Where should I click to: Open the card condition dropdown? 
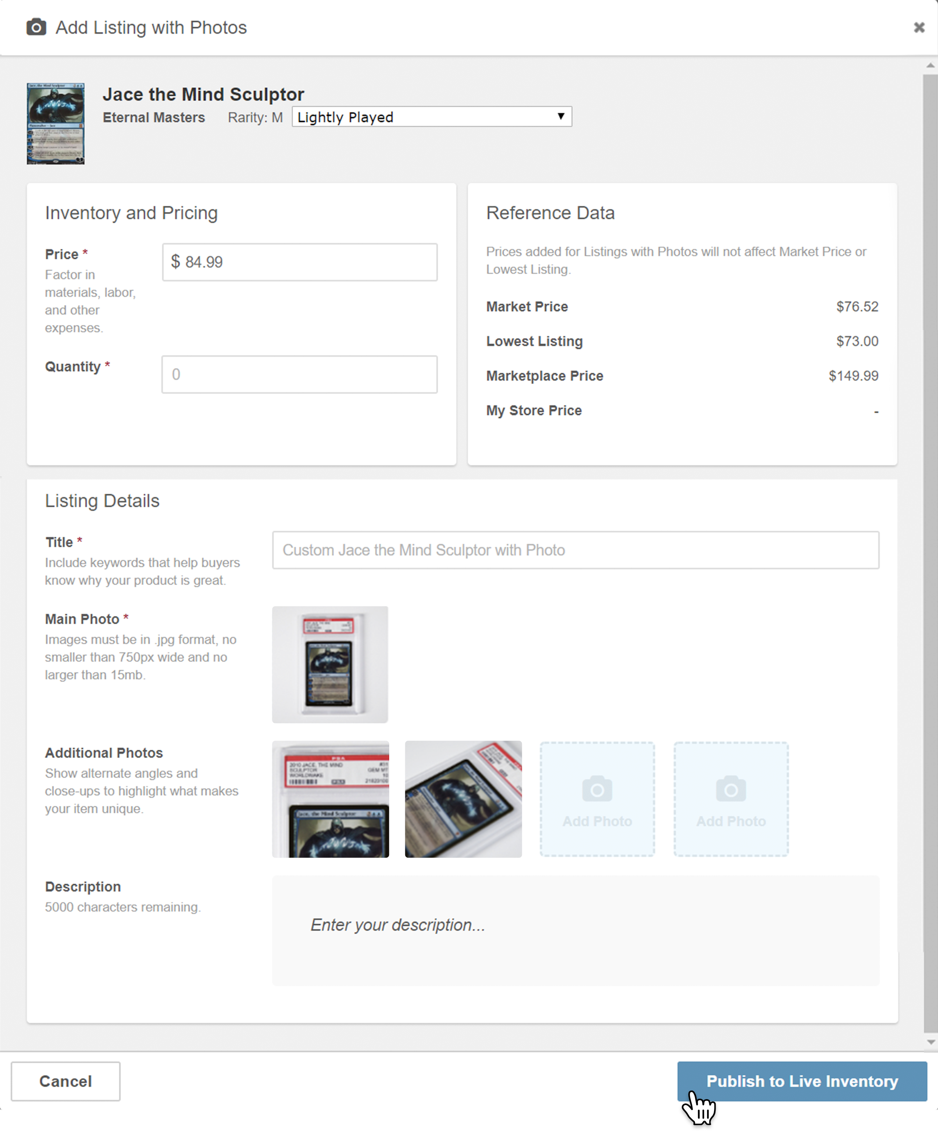pos(431,117)
